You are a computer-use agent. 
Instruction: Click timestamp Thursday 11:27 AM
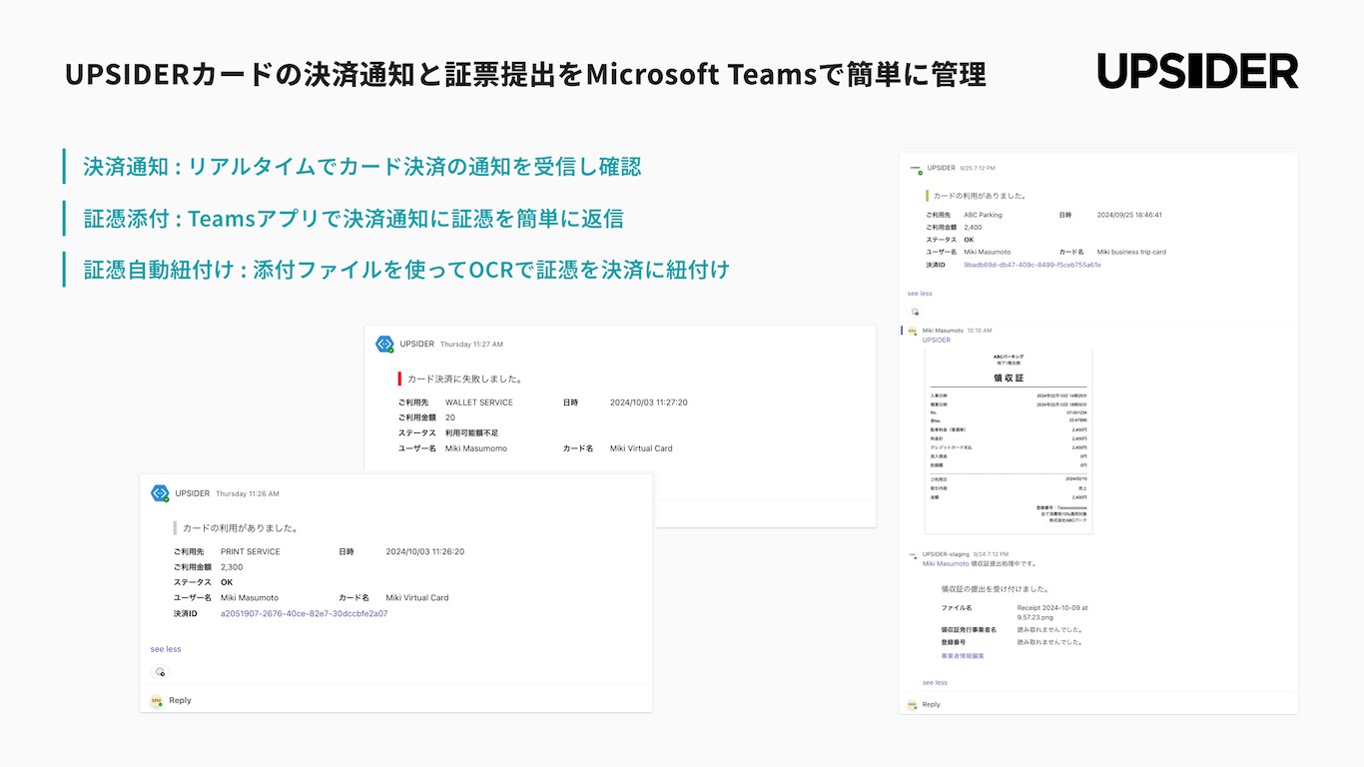click(x=471, y=345)
